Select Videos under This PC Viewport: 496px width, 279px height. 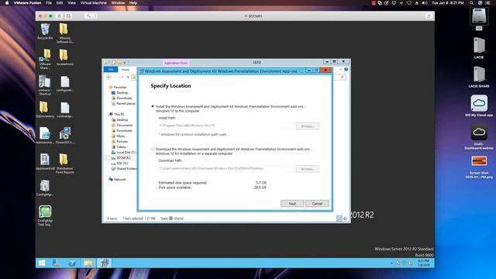(119, 146)
